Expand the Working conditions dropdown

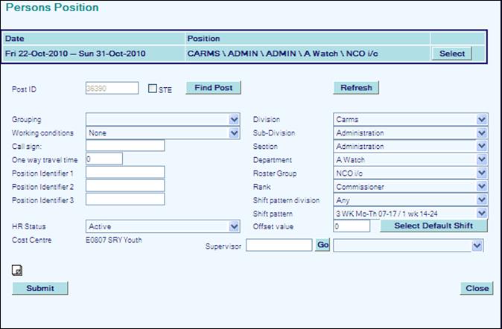coord(162,132)
